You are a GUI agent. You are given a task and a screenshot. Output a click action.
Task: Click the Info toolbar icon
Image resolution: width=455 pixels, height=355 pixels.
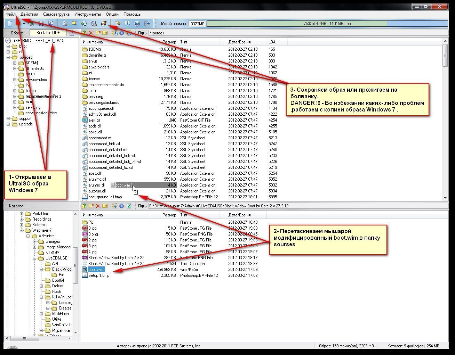(127, 24)
